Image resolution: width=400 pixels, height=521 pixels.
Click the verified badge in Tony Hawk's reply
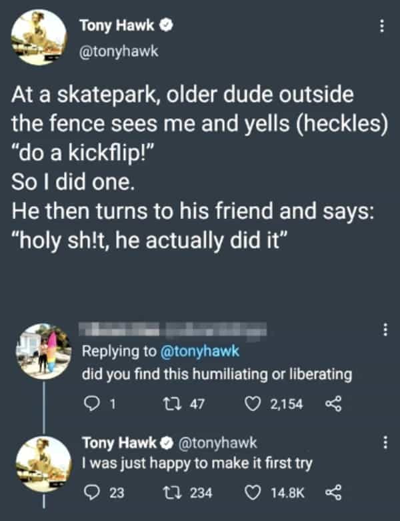point(168,442)
